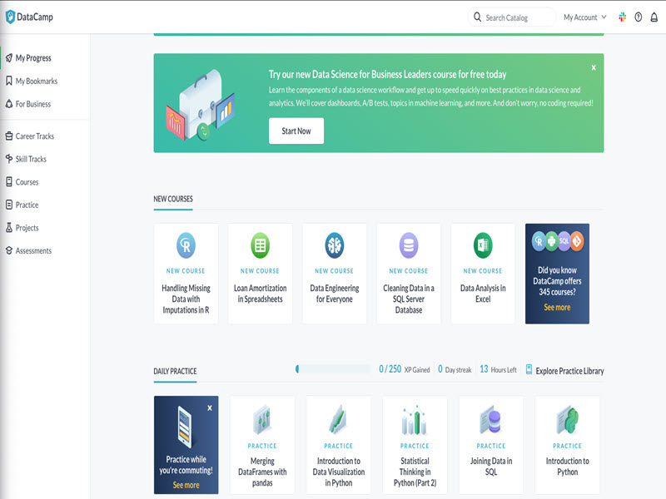This screenshot has height=499, width=666.
Task: Click See more on commuting card
Action: [186, 485]
